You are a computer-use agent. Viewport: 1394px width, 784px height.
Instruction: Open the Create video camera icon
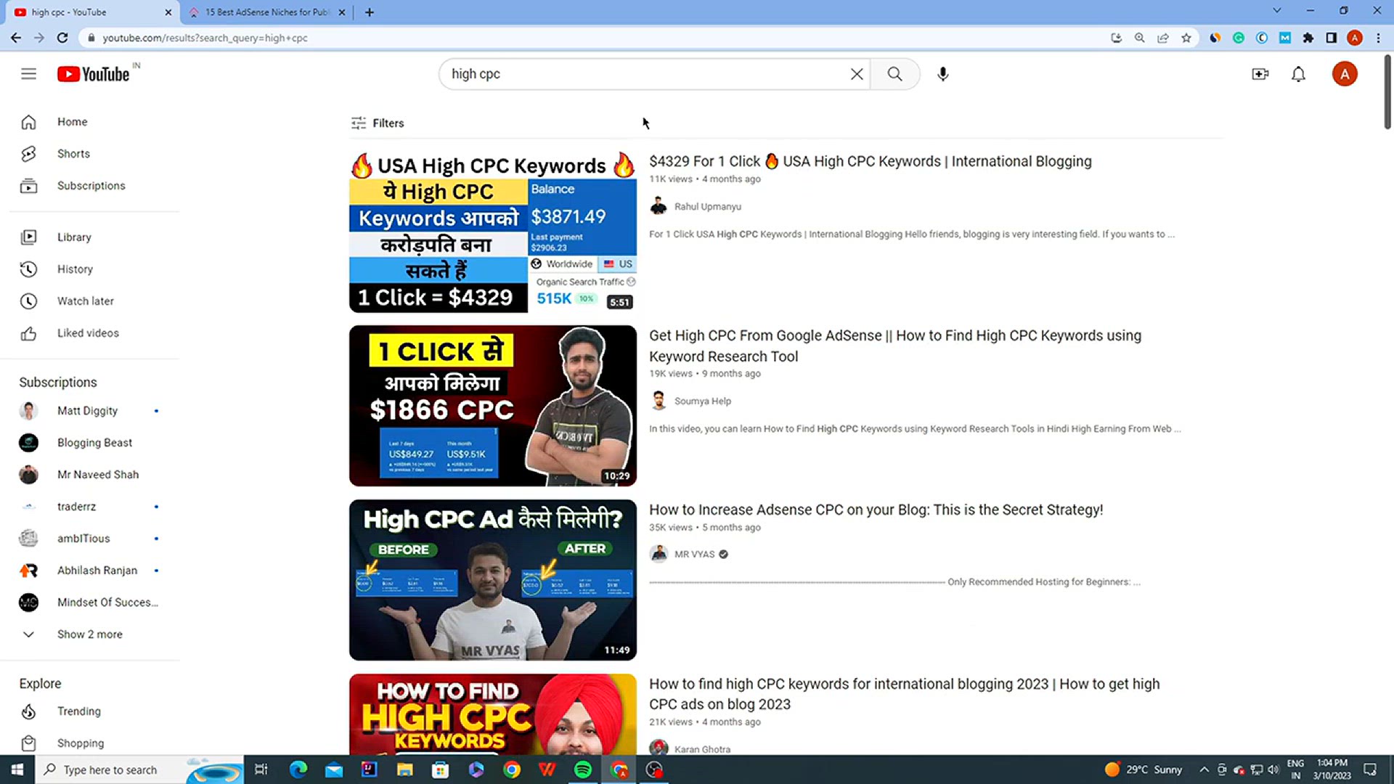[1260, 74]
